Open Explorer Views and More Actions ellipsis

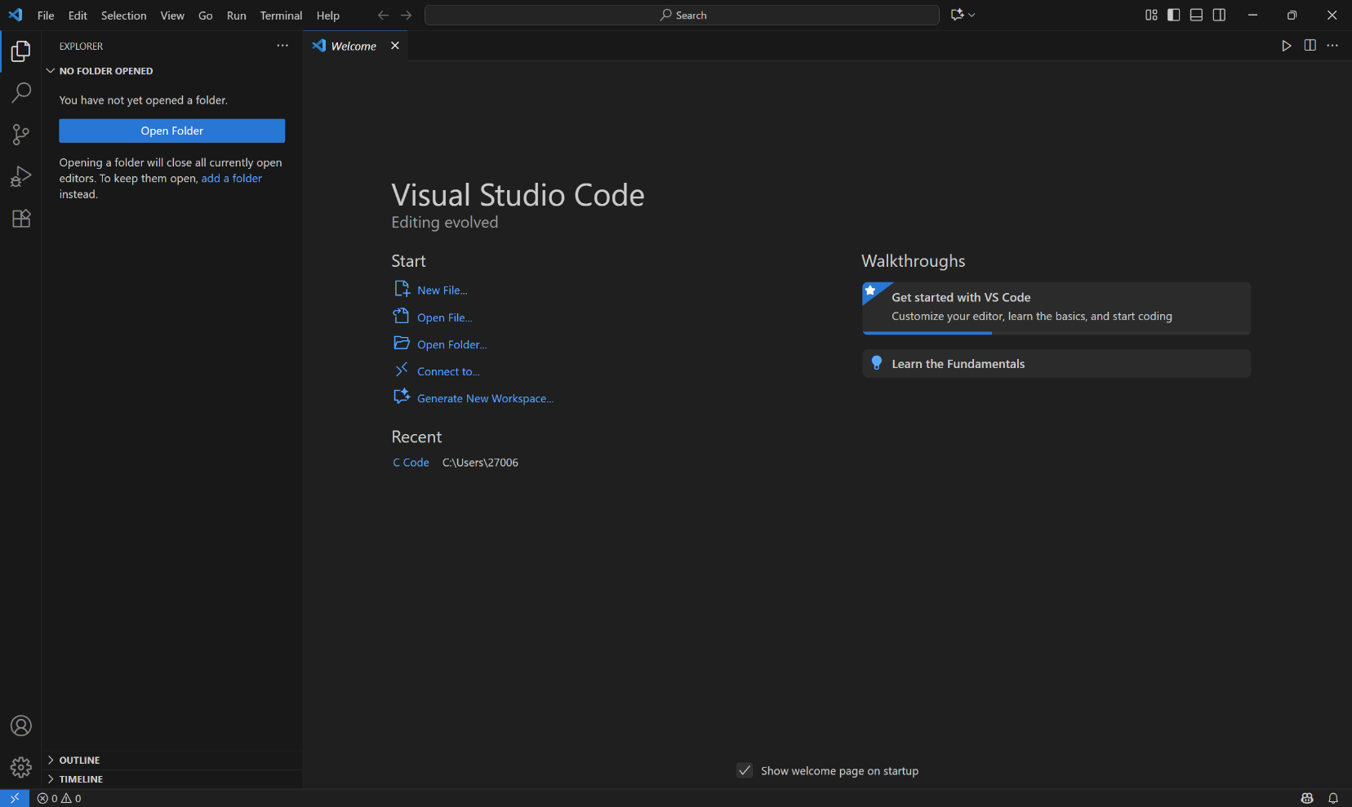click(x=282, y=46)
